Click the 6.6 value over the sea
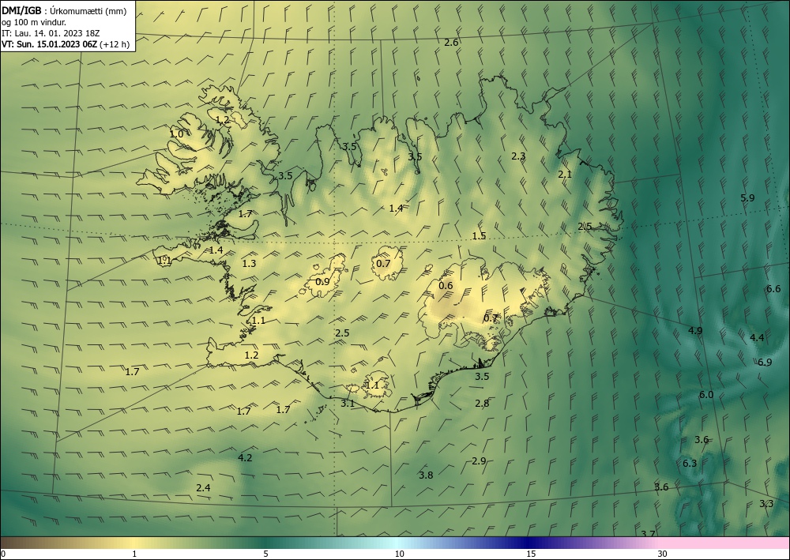790x560 pixels. [773, 288]
